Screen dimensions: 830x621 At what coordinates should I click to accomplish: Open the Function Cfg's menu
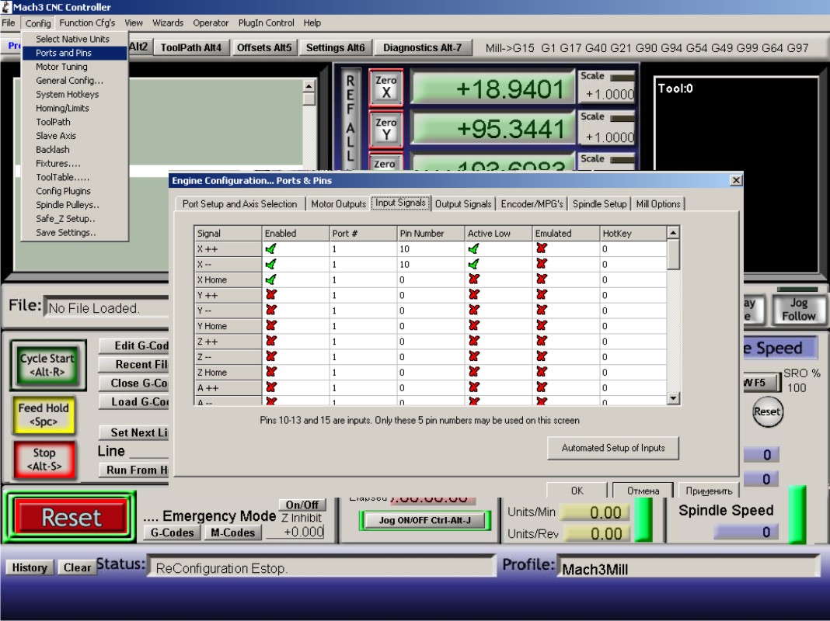(x=87, y=23)
